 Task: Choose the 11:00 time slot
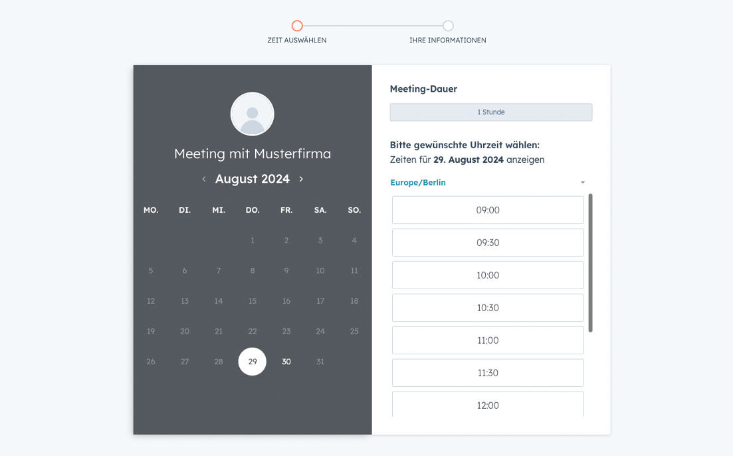point(488,340)
